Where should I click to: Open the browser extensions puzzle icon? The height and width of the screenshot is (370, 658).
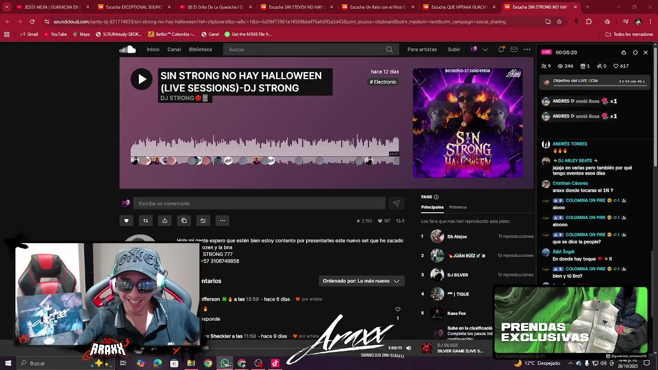click(589, 22)
